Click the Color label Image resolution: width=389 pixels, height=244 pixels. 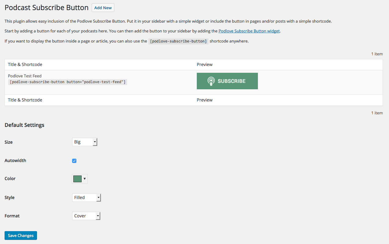click(x=10, y=179)
